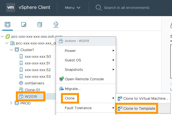Choose Clone to Template option
The width and height of the screenshot is (172, 115).
click(139, 108)
